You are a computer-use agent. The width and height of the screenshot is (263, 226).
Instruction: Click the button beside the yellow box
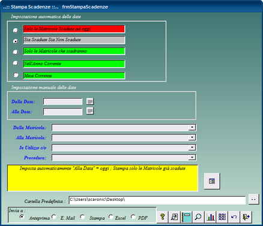click(x=212, y=181)
